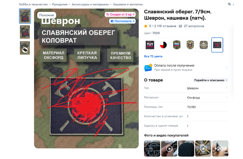This screenshot has width=243, height=159.
Task: Open the chat bubble icon at top right
Action: click(x=229, y=4)
